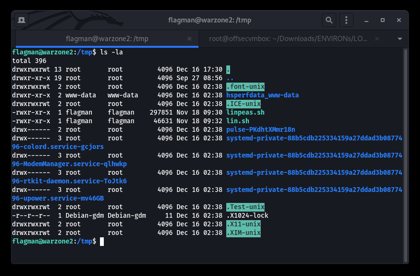Screen dimensions: 420x276
Task: Click the .X1024-lock file name
Action: tap(247, 215)
